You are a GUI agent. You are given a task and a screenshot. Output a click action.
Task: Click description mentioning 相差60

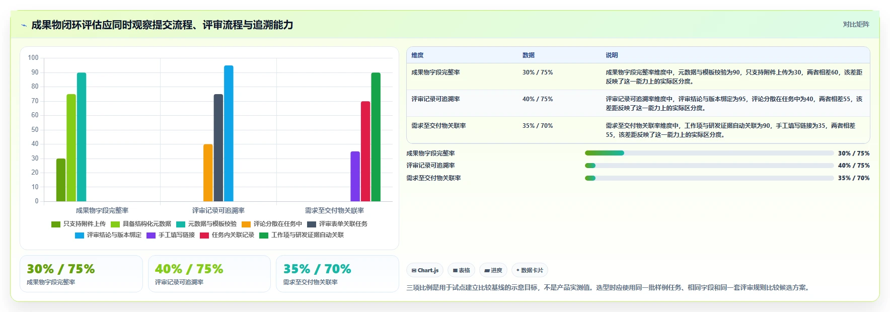(734, 77)
